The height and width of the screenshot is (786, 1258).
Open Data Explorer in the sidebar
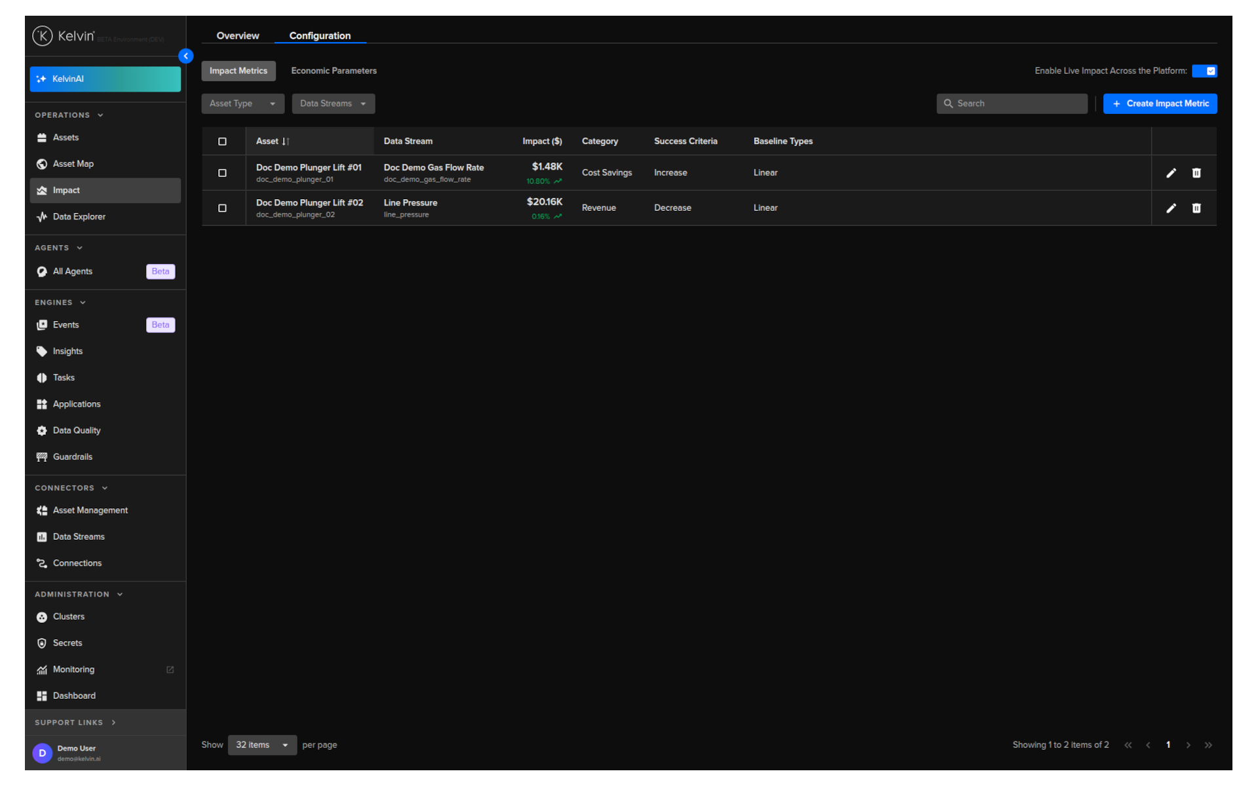pyautogui.click(x=105, y=217)
